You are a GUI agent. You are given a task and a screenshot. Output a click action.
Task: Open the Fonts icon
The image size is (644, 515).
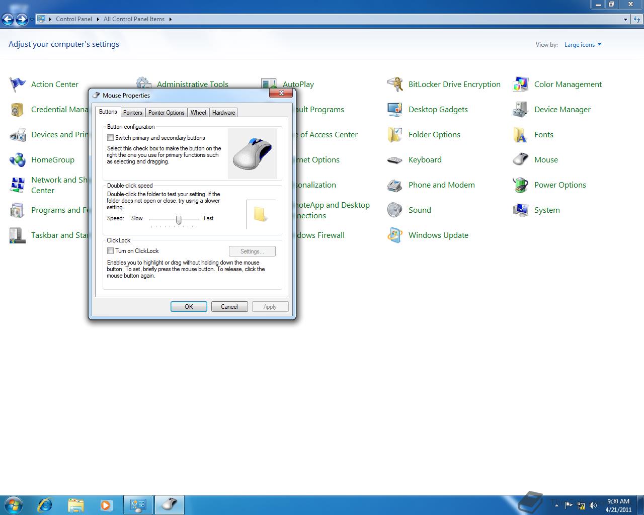pyautogui.click(x=521, y=135)
